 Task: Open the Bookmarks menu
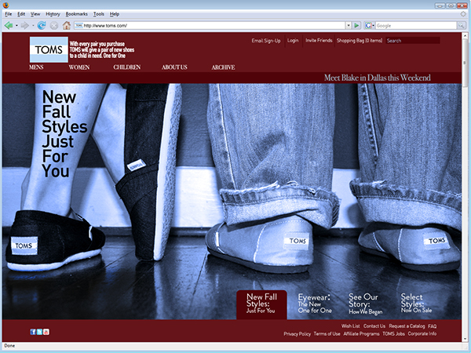tap(77, 14)
